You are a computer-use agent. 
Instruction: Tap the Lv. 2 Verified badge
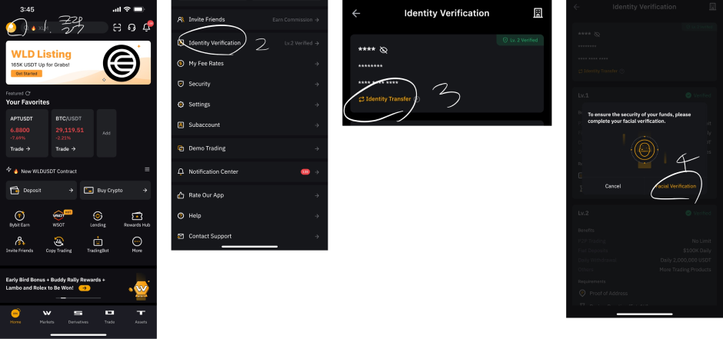[x=520, y=40]
